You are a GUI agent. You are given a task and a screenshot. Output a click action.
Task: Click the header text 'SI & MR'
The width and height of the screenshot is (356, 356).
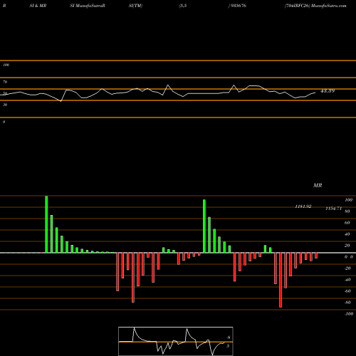[38, 6]
